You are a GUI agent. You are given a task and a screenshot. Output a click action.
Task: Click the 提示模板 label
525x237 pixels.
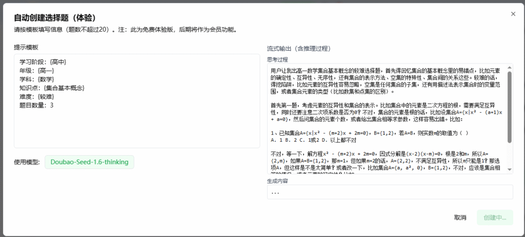(26, 47)
